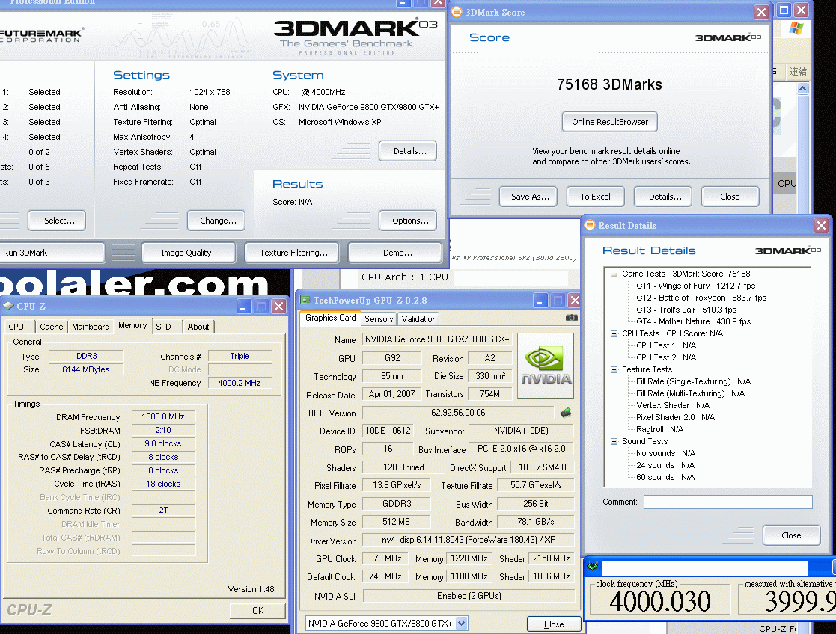The width and height of the screenshot is (836, 634).
Task: Close the CPU-Z window with the X
Action: point(278,306)
